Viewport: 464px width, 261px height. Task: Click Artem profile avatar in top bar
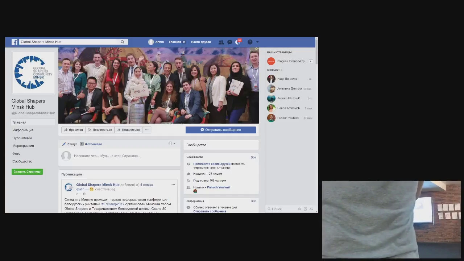coord(151,42)
